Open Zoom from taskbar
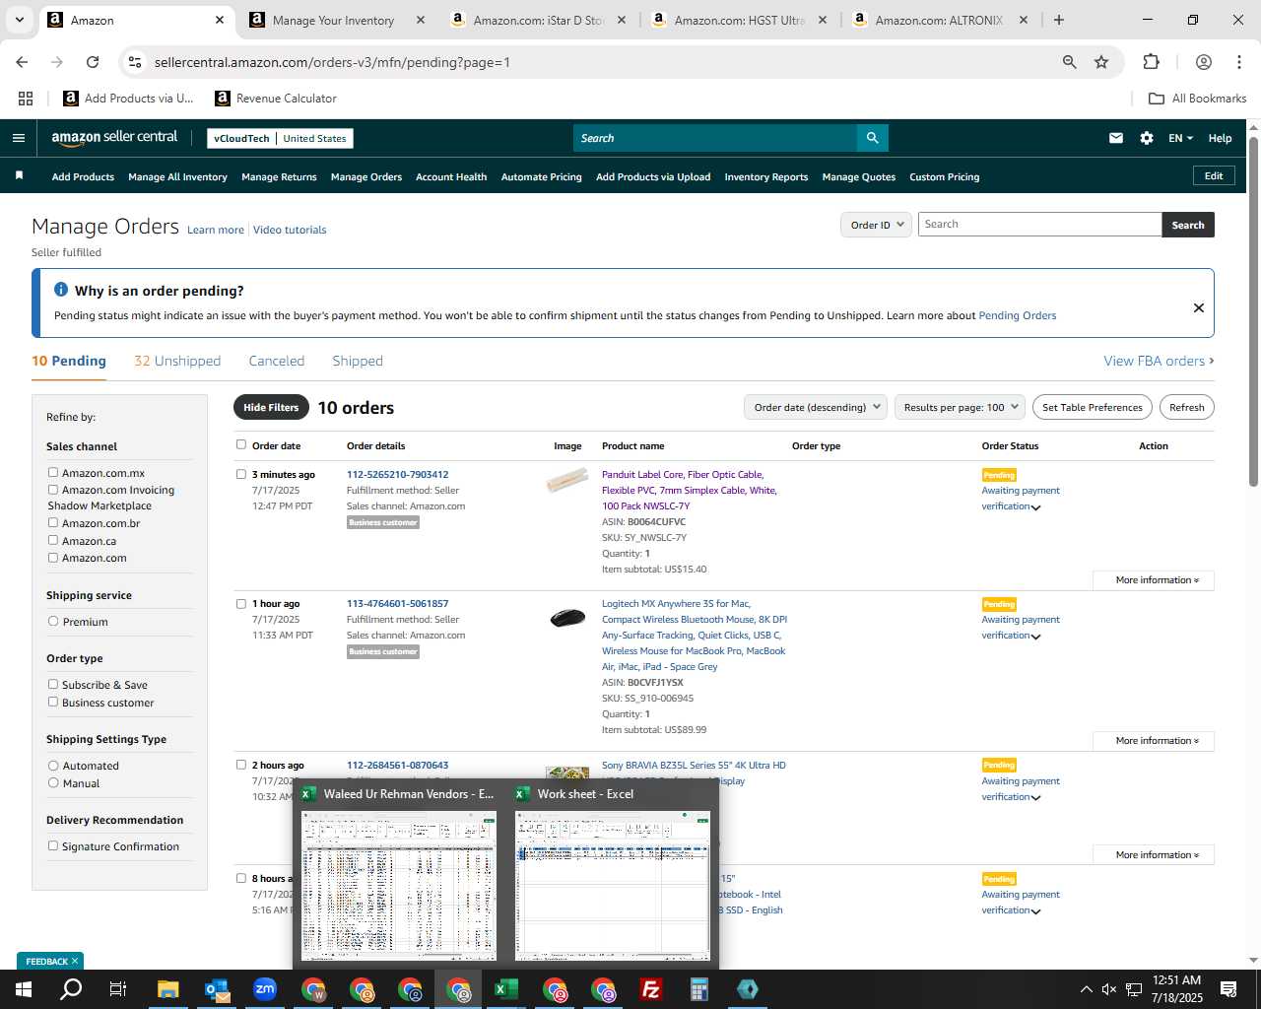The image size is (1261, 1009). click(x=265, y=989)
